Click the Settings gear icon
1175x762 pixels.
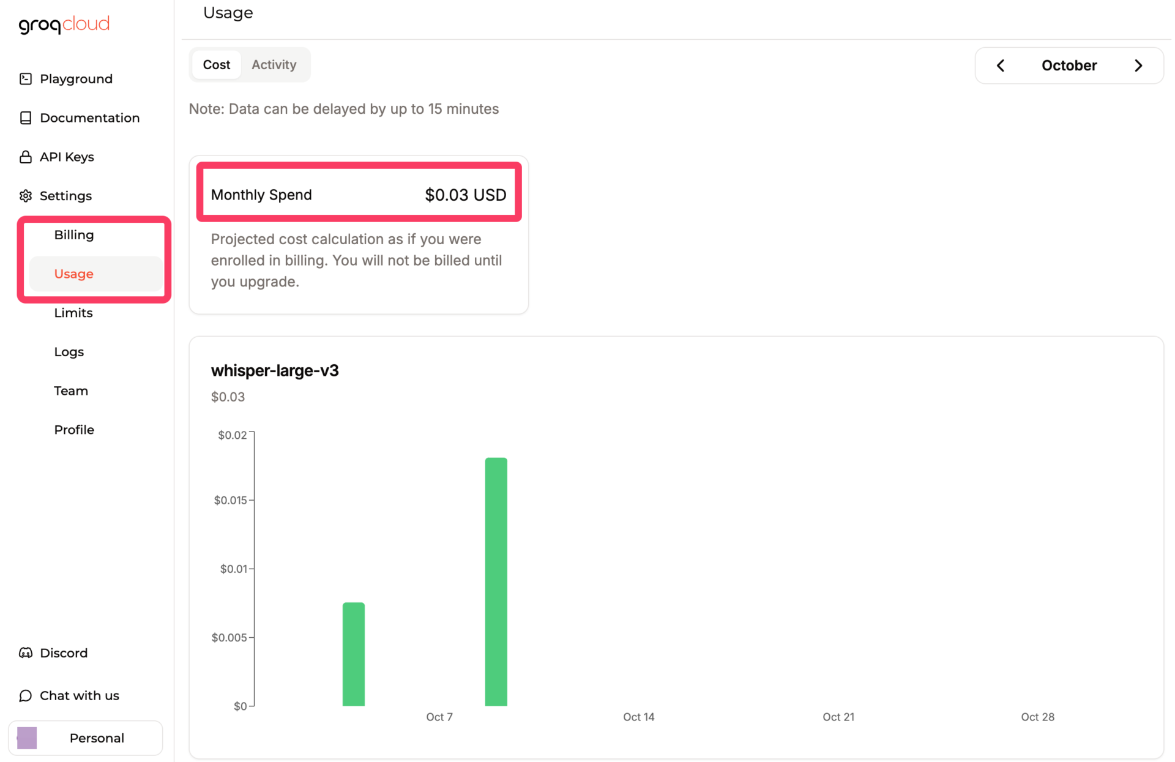[26, 196]
